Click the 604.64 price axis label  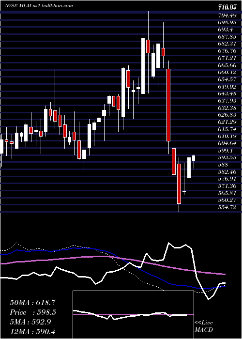point(227,143)
